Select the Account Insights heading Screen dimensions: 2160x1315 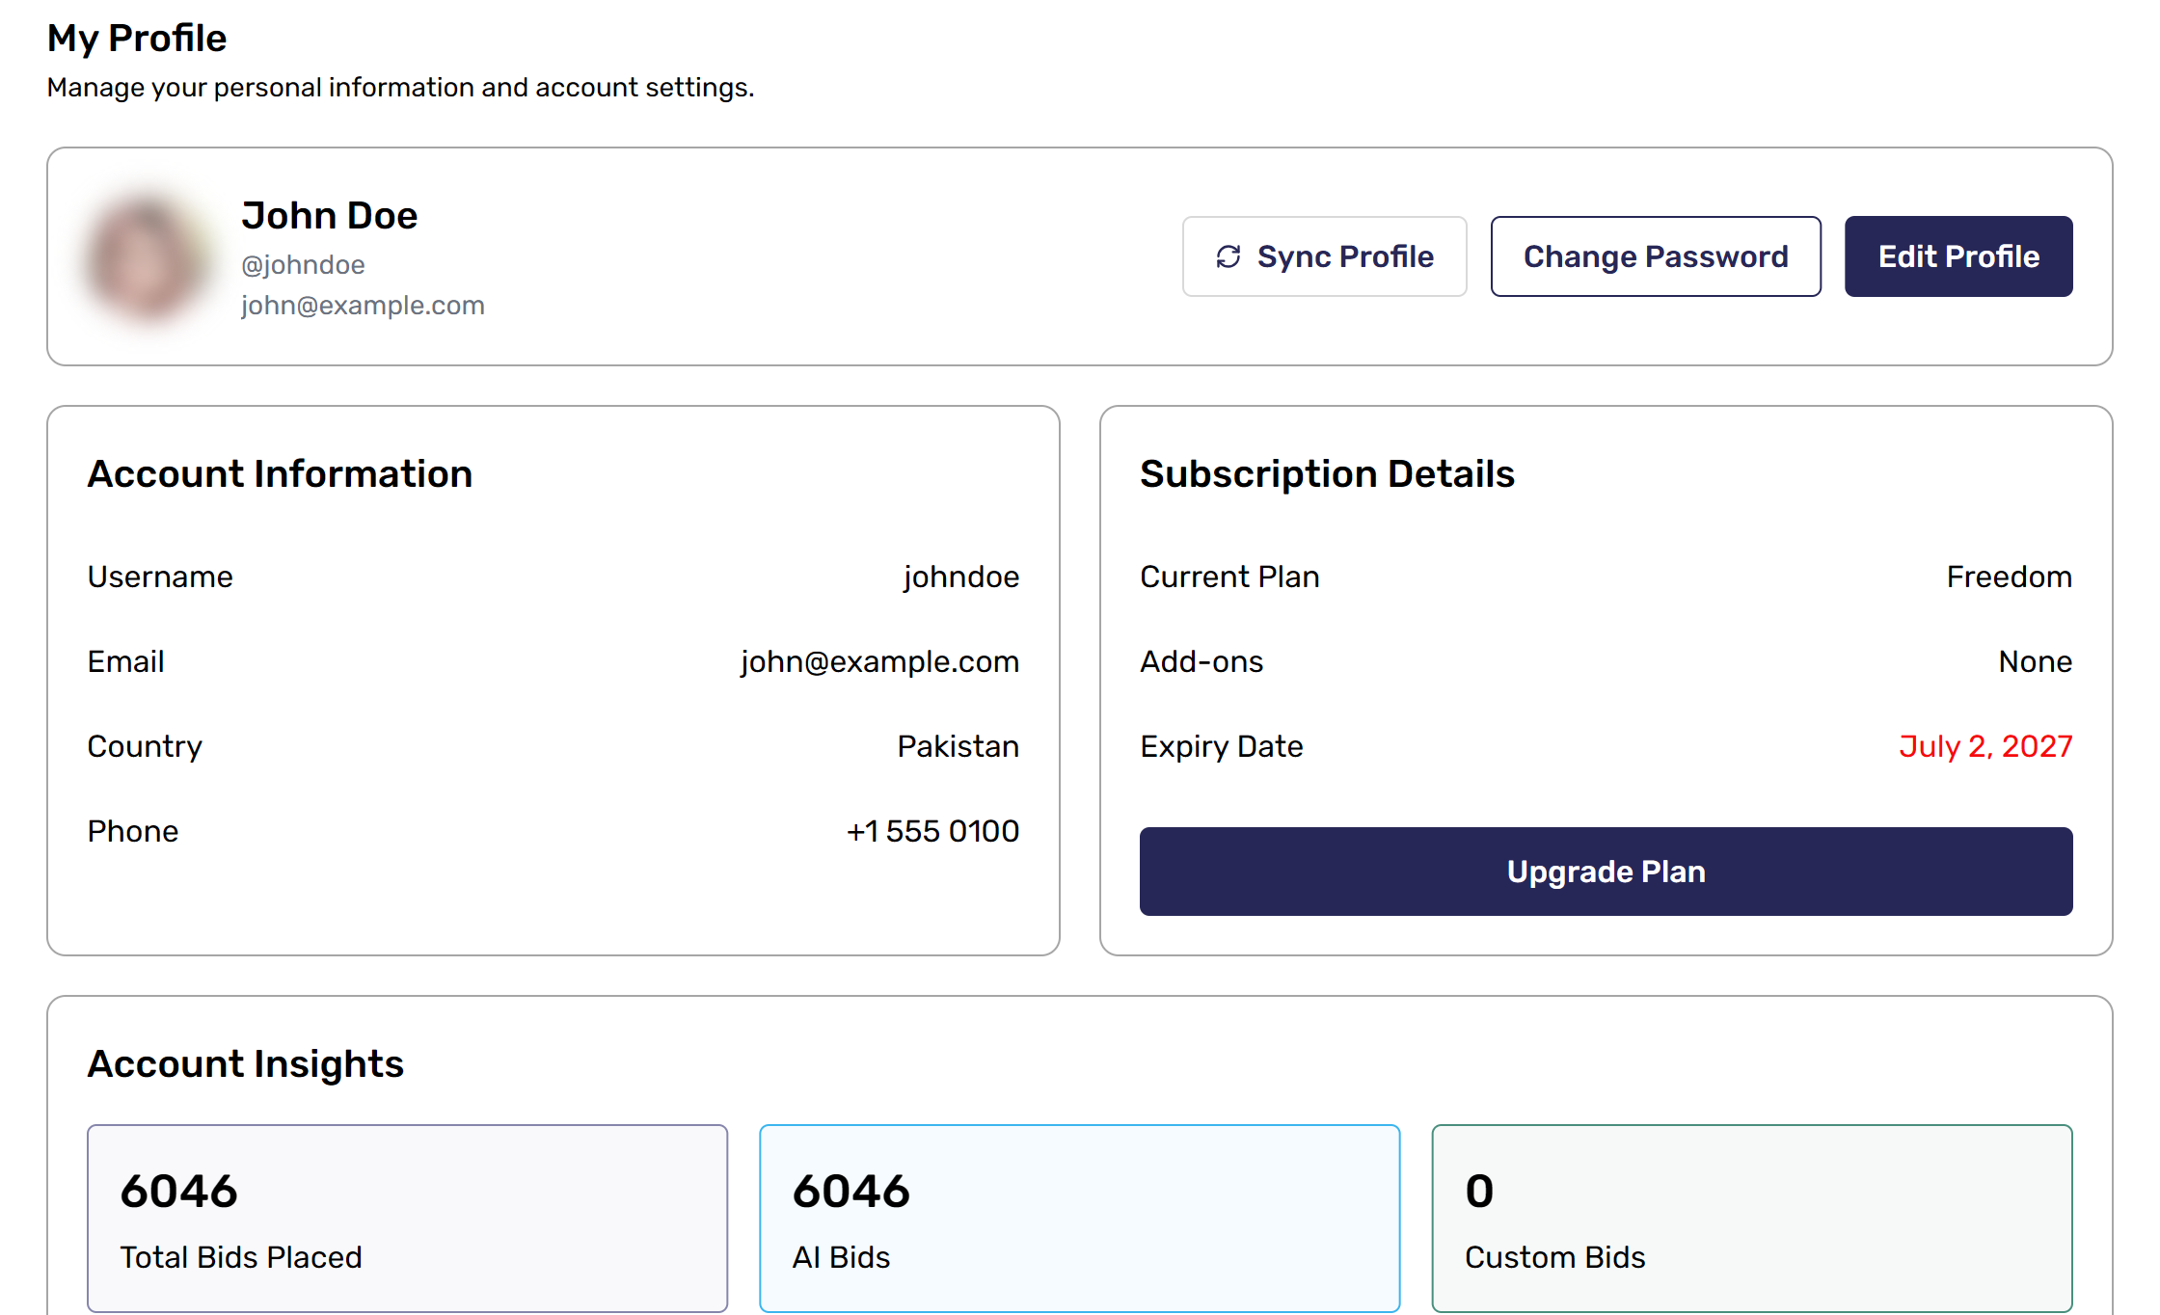point(245,1063)
